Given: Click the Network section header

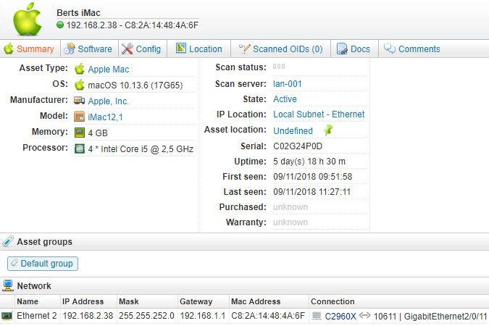Looking at the screenshot, I should click(x=34, y=286).
